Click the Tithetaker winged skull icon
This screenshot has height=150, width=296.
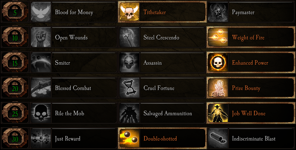pos(129,12)
